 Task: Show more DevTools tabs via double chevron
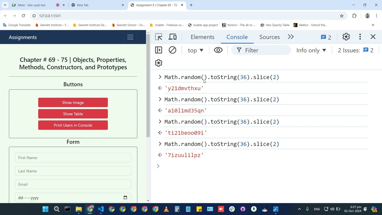[x=291, y=37]
